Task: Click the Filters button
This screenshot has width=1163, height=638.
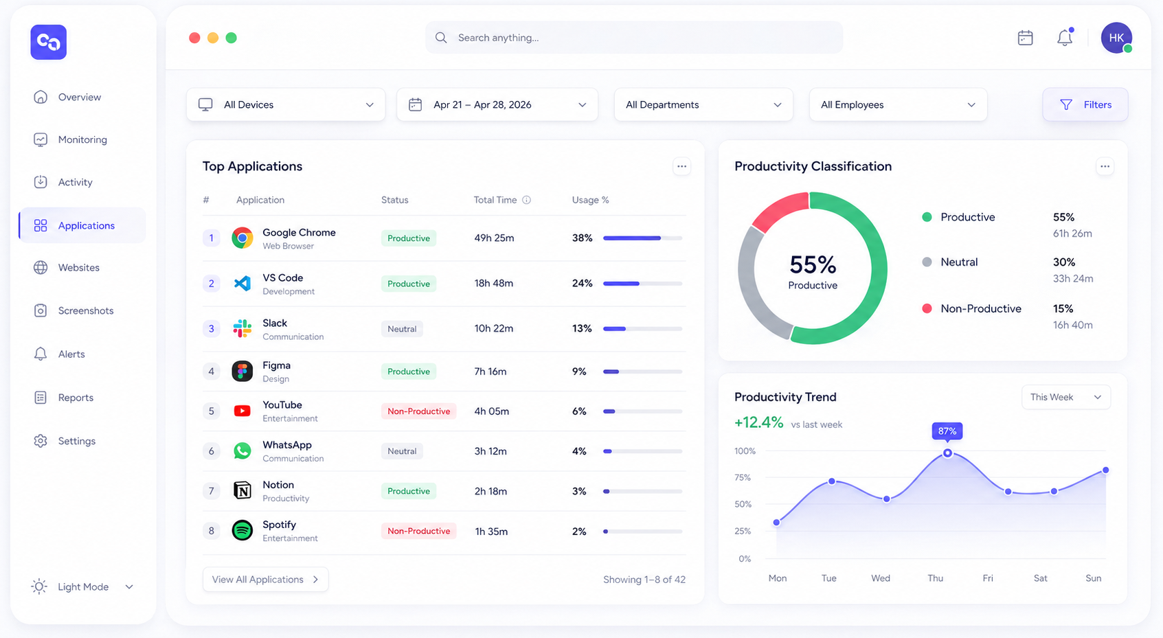Action: point(1085,104)
